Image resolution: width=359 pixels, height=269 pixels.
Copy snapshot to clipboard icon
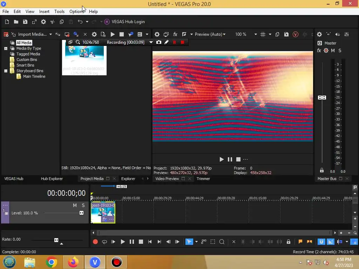point(277,34)
